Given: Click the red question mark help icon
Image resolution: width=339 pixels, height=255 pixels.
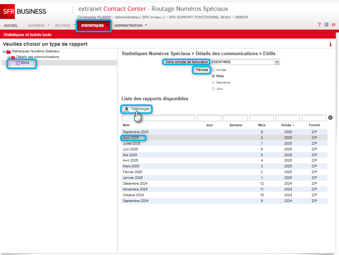Looking at the screenshot, I should click(319, 25).
